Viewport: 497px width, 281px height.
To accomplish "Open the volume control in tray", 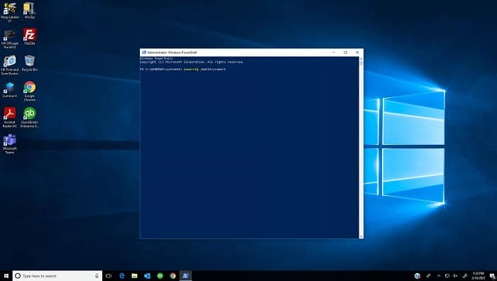I will (456, 276).
